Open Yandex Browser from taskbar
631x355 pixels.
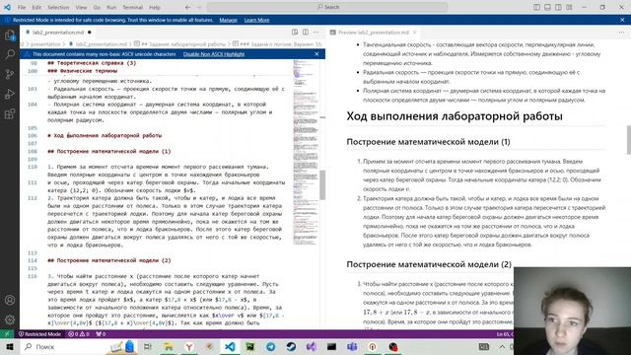coord(188,346)
